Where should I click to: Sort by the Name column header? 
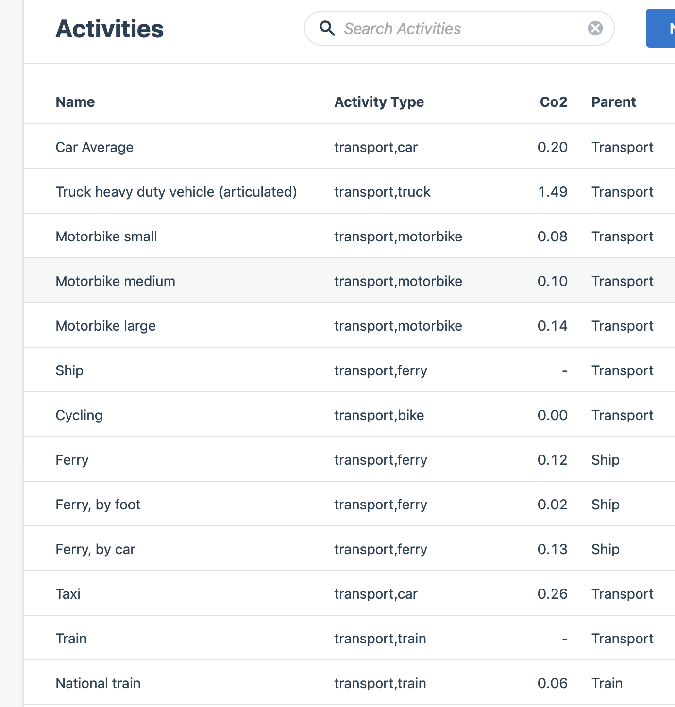(75, 102)
